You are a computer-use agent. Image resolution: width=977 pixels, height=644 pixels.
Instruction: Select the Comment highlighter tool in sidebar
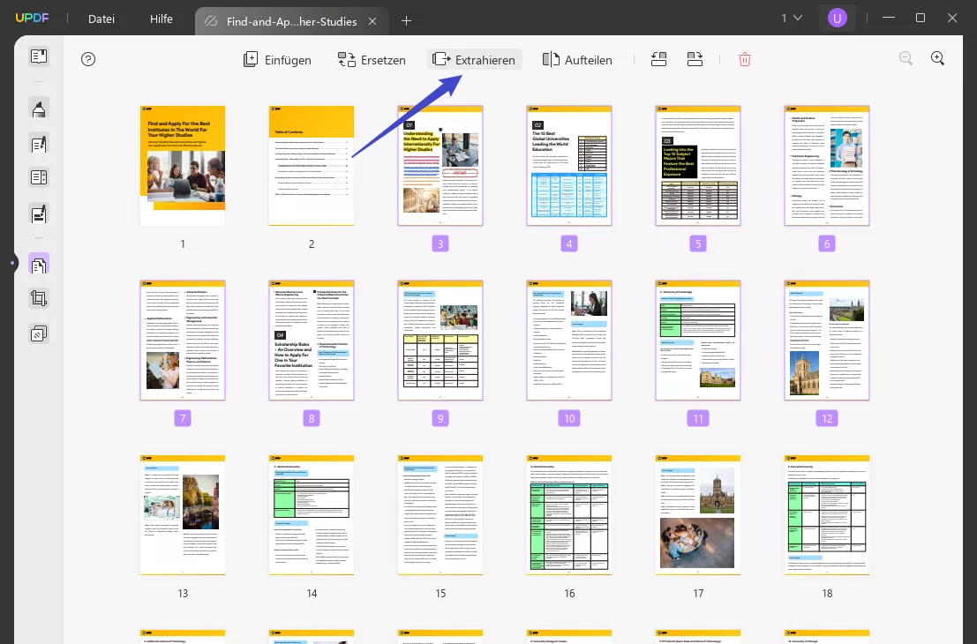[x=39, y=109]
